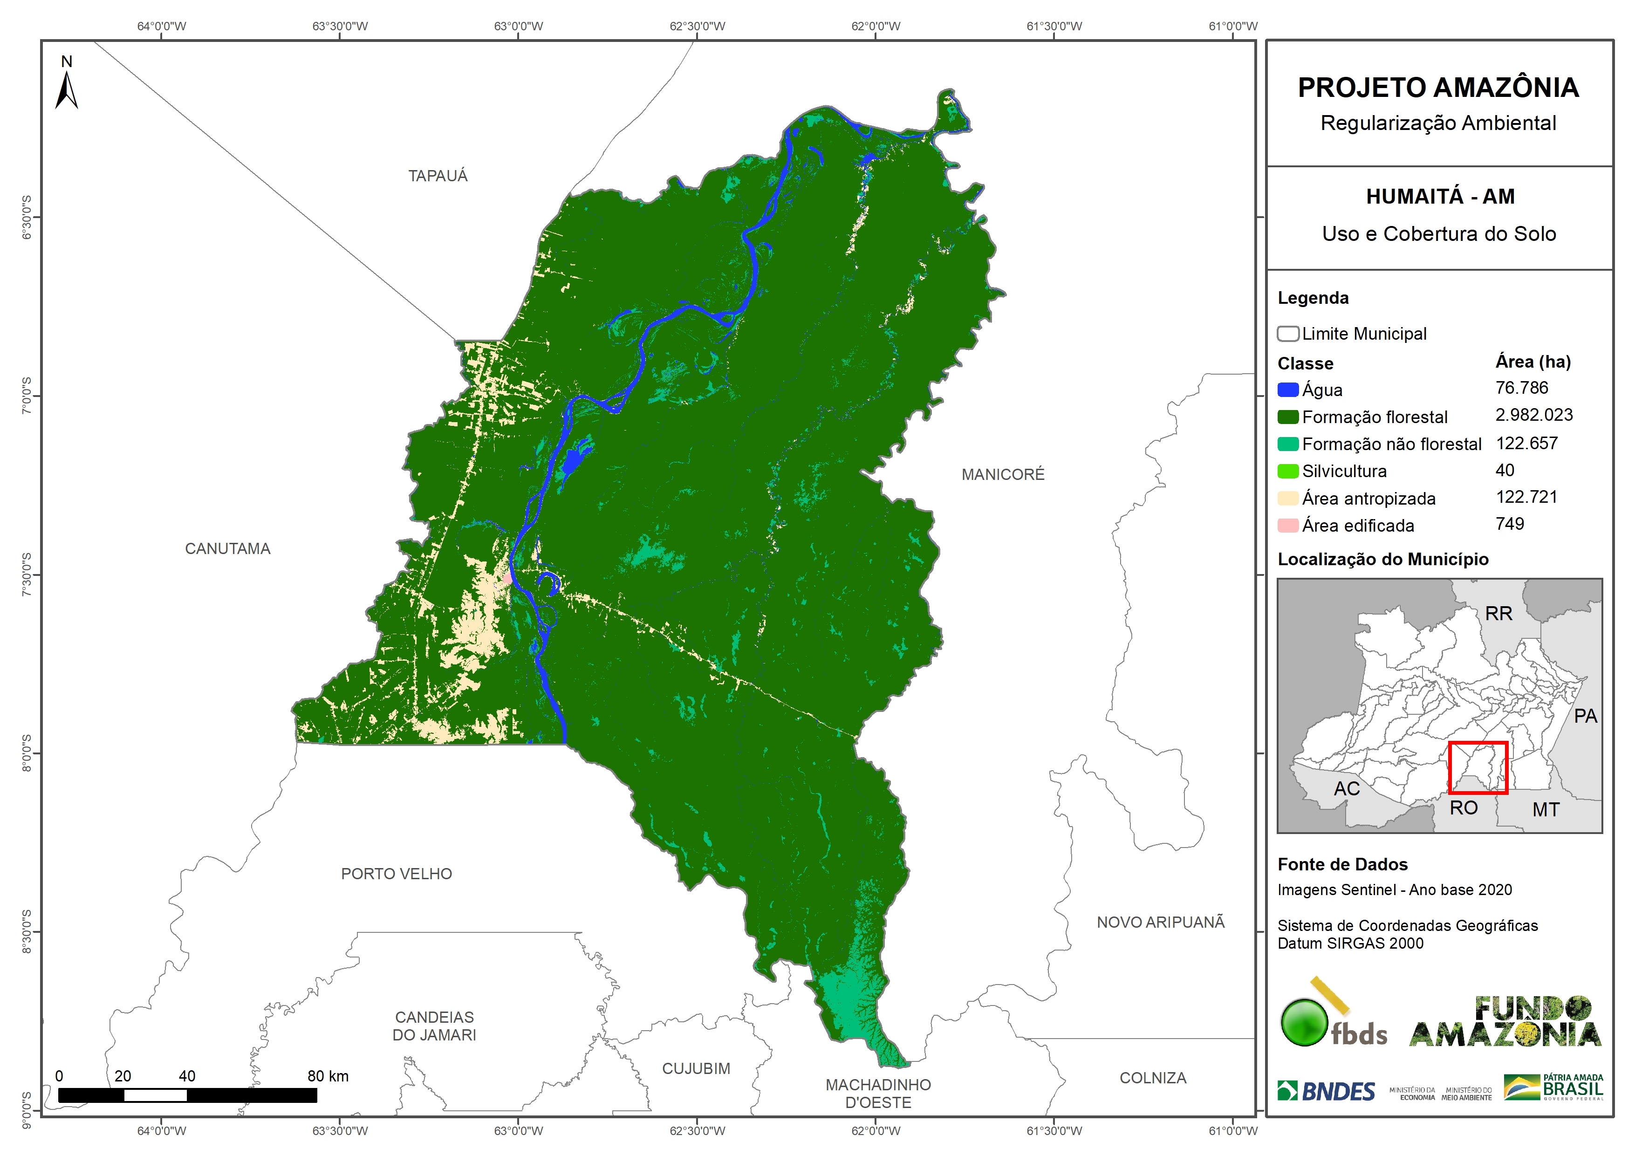Click the BNDES logo
The image size is (1635, 1156).
pos(1326,1091)
